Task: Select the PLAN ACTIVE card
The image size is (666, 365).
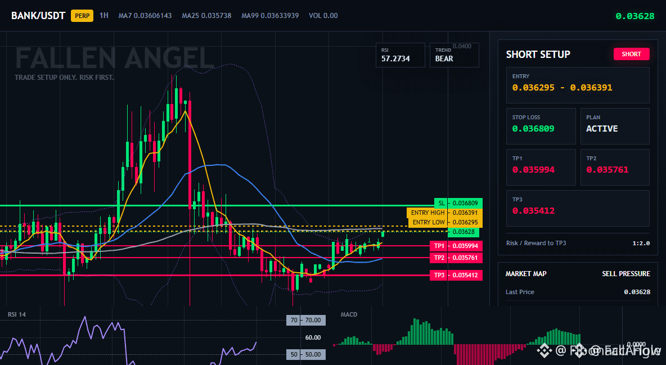Action: [615, 126]
